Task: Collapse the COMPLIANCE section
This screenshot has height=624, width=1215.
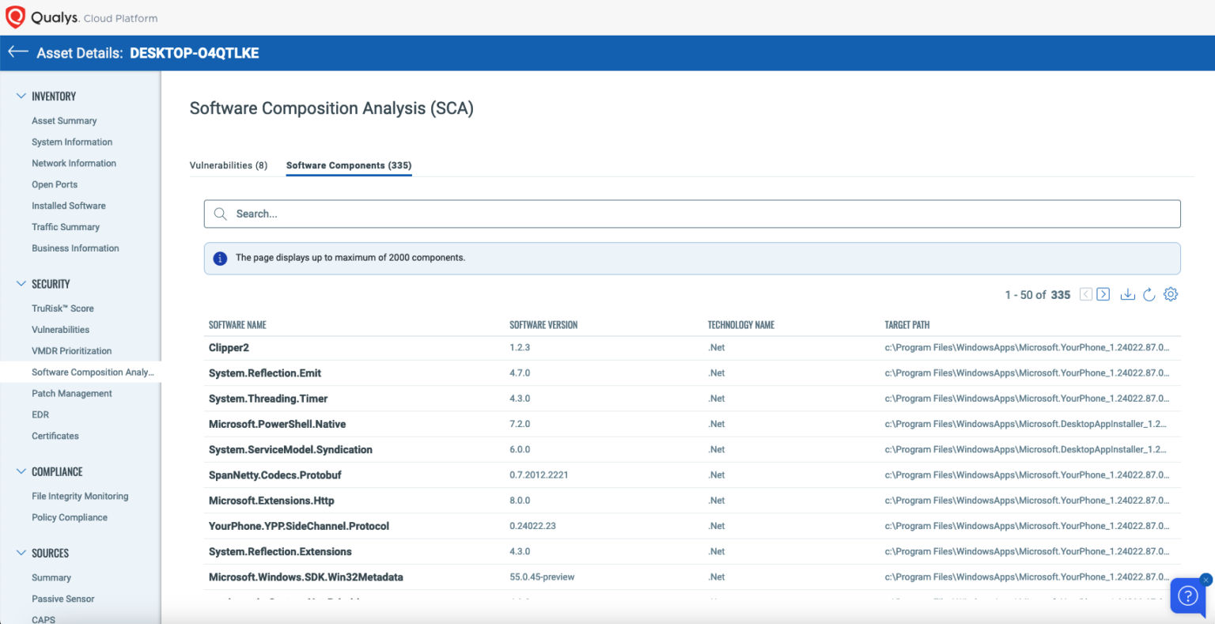Action: 21,471
